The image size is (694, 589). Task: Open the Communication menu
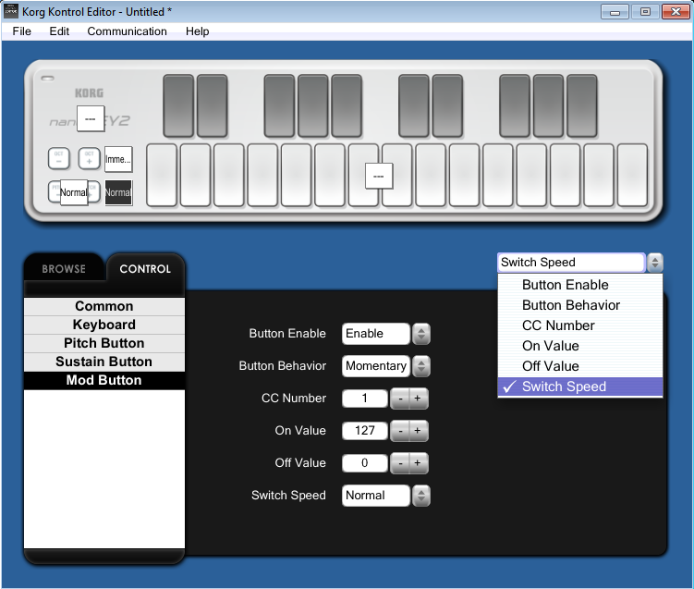click(127, 31)
